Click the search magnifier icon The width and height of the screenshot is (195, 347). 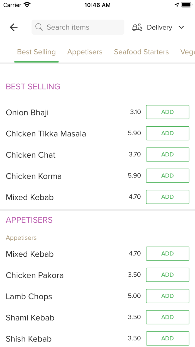39,27
